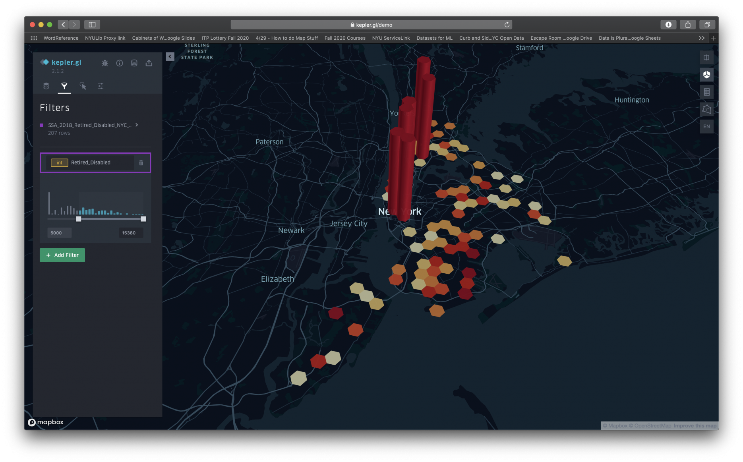Open the info documentation icon

pos(120,63)
